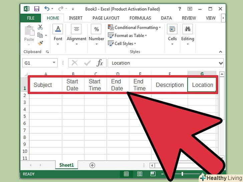Open the FORMULAS tab

click(140, 18)
